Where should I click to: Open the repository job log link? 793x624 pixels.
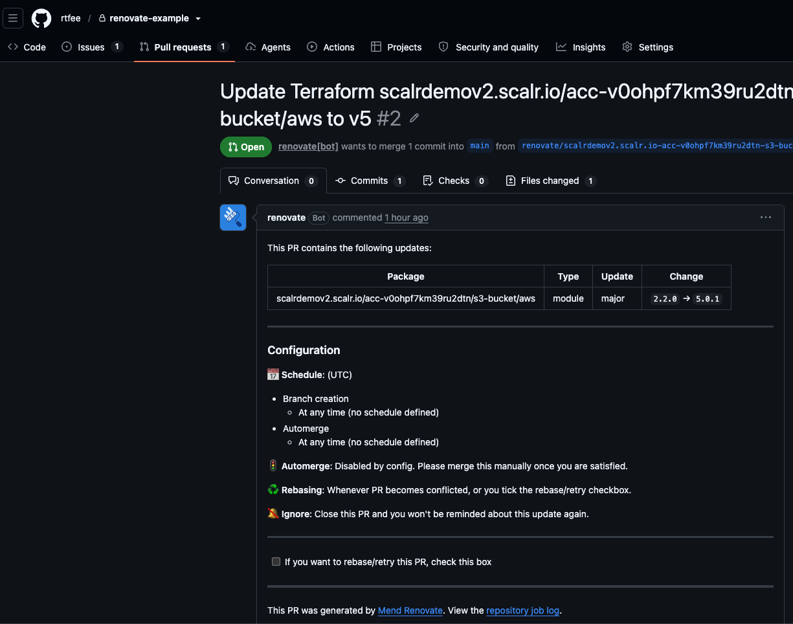coord(523,610)
